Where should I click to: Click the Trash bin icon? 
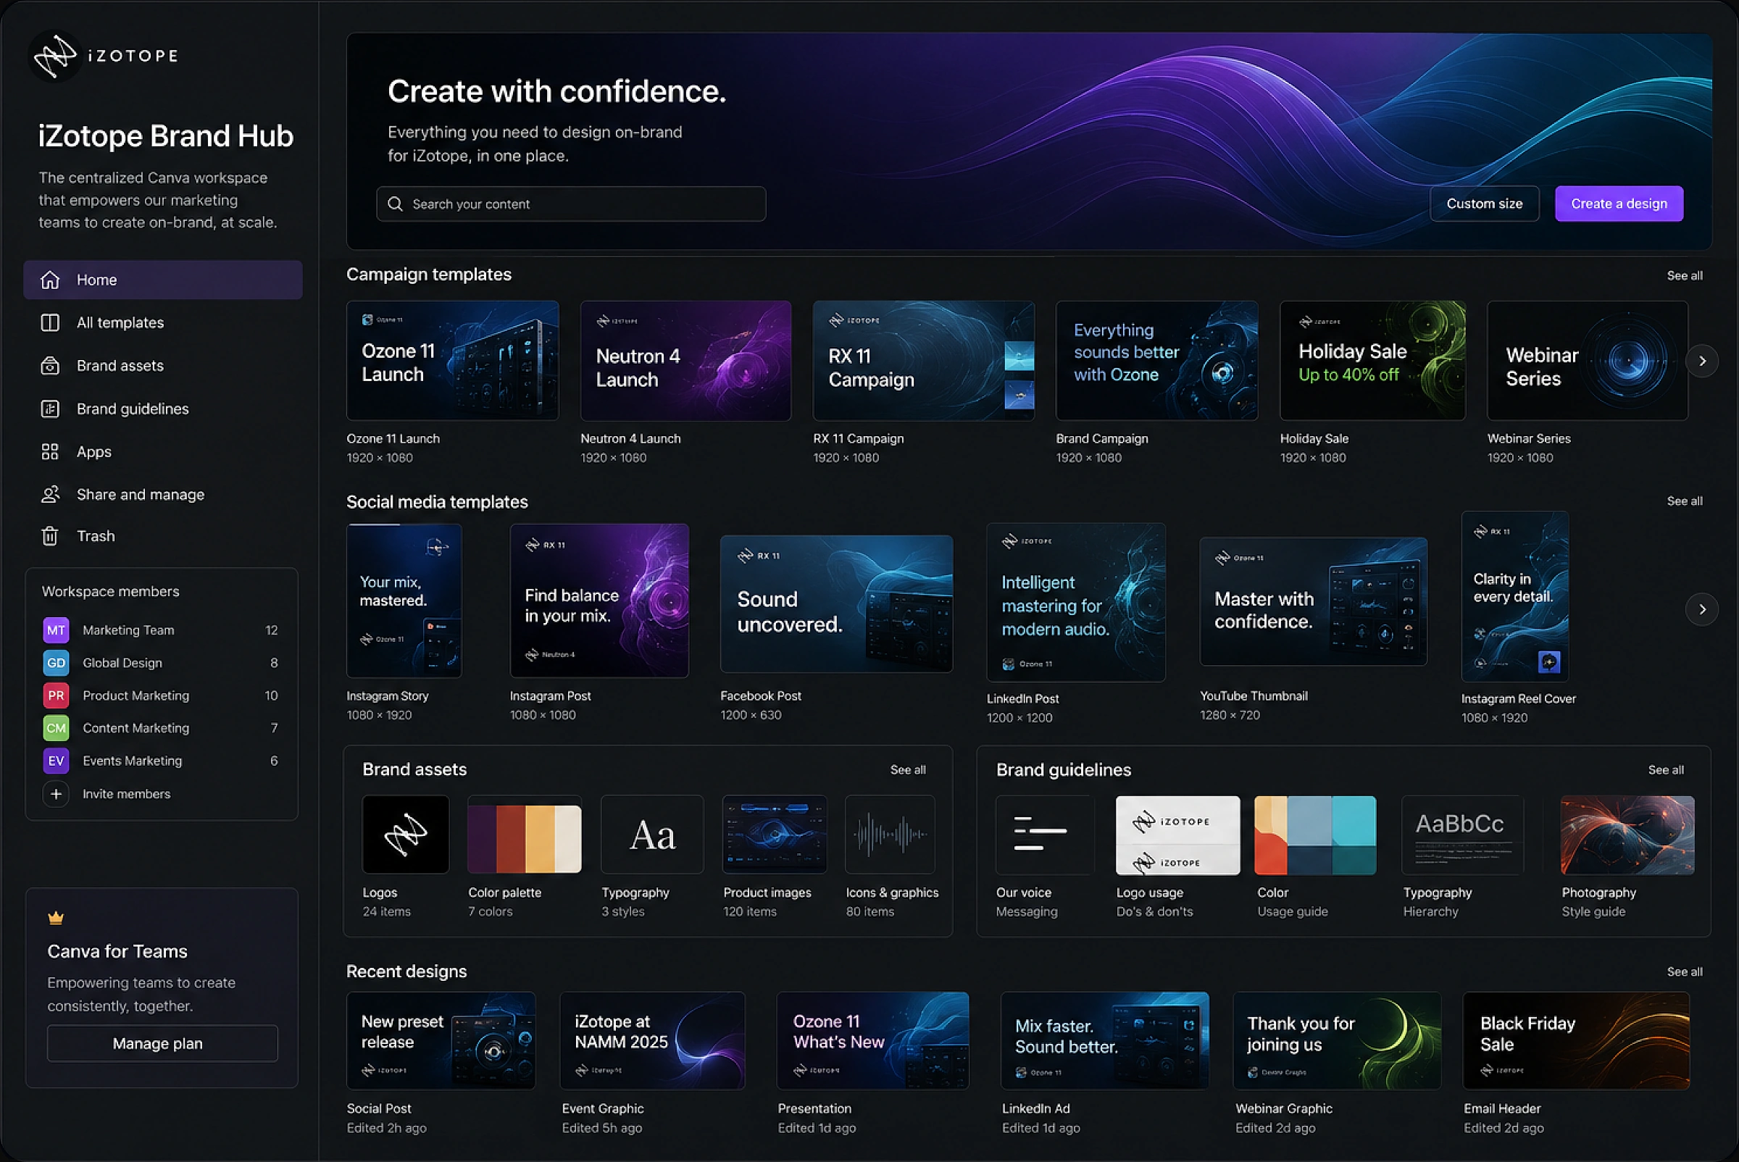pos(50,536)
